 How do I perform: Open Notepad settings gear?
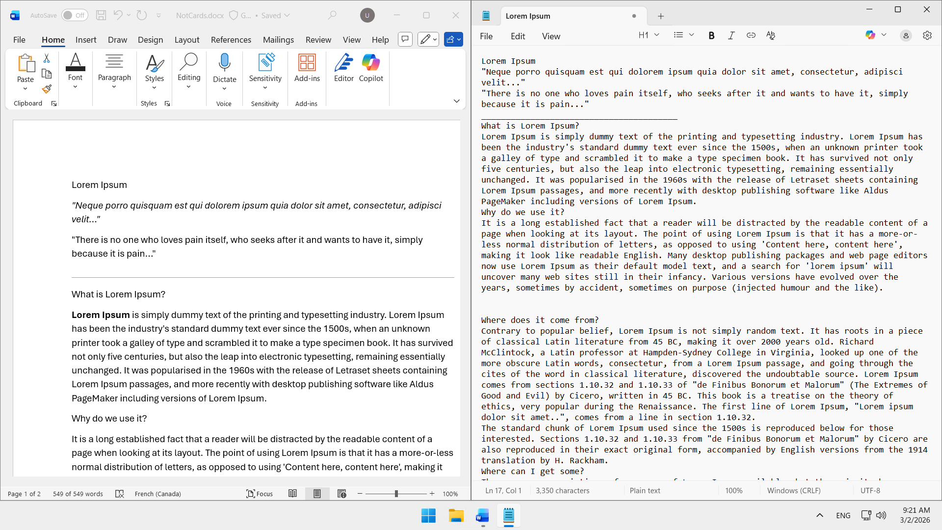click(927, 35)
